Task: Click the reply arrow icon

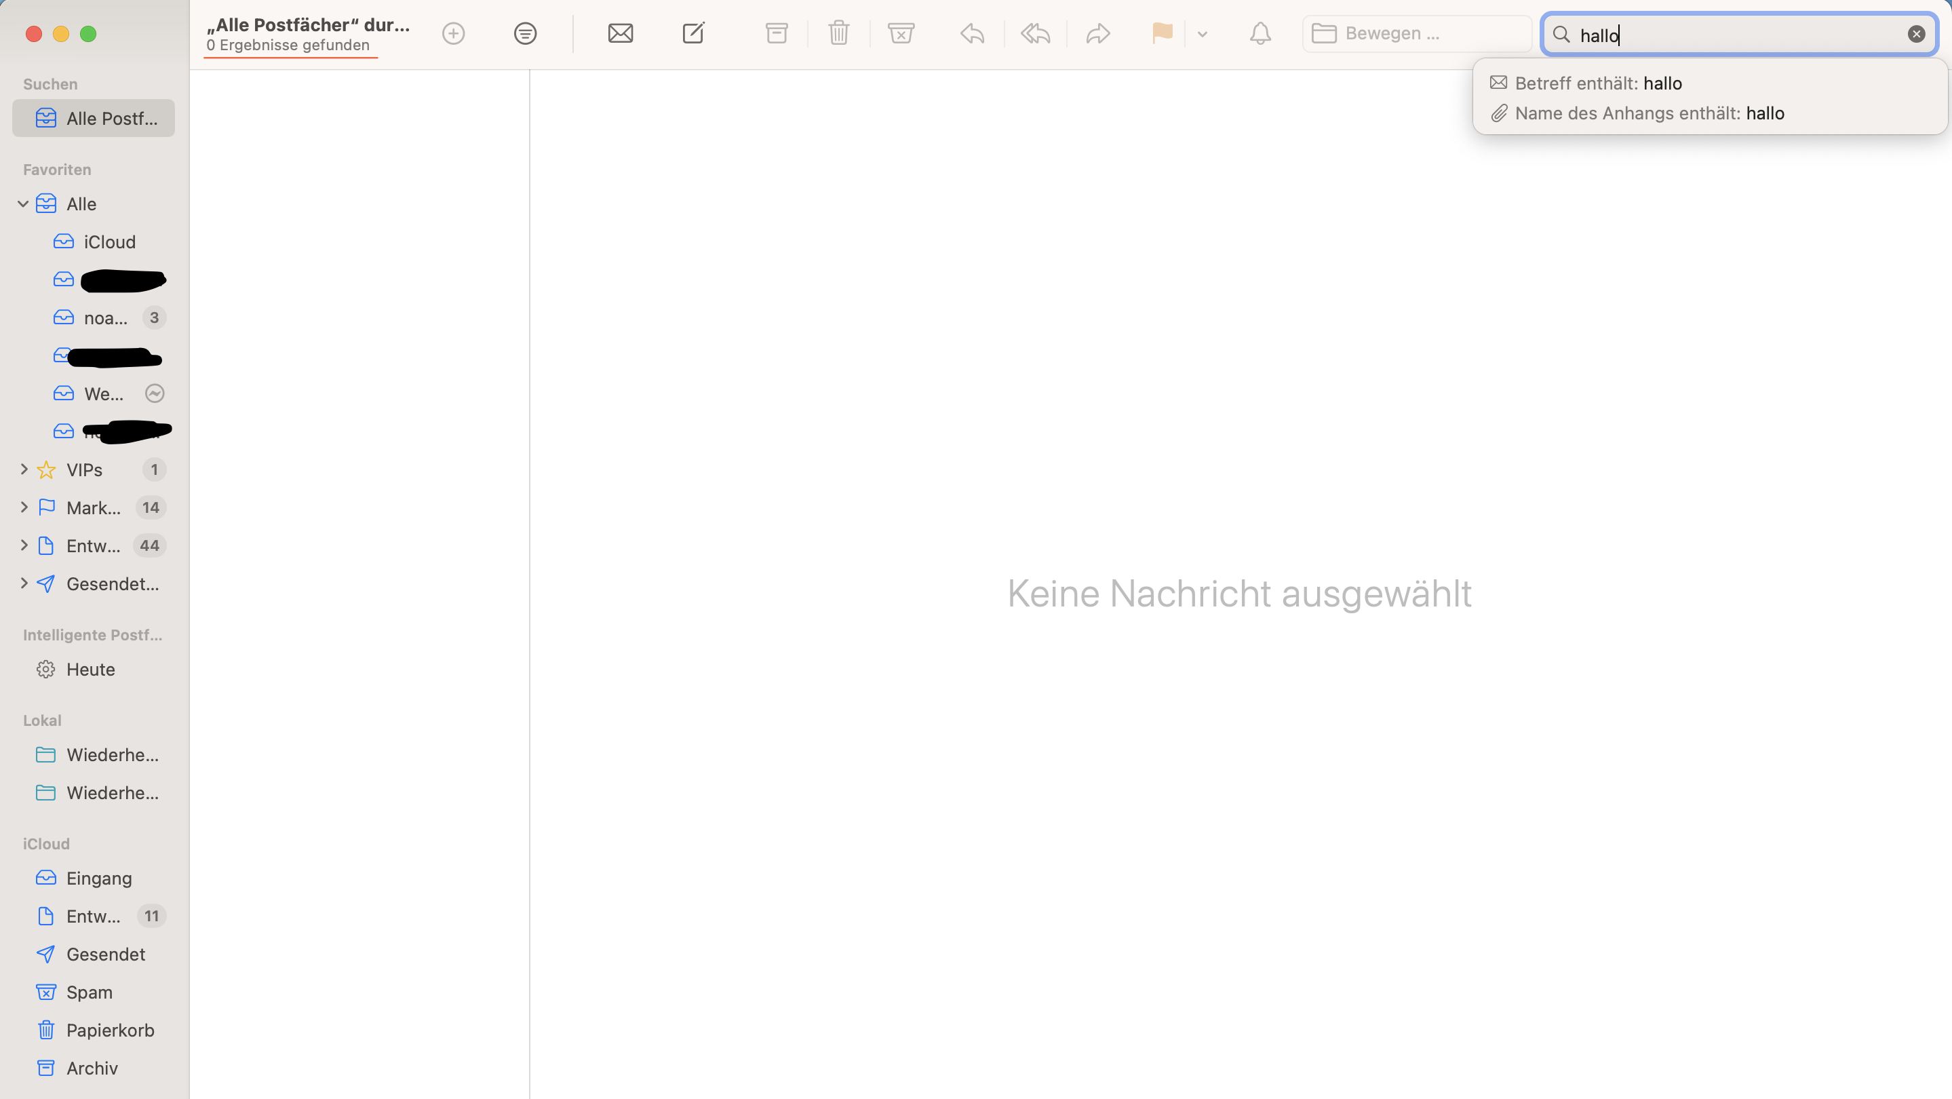Action: (972, 33)
